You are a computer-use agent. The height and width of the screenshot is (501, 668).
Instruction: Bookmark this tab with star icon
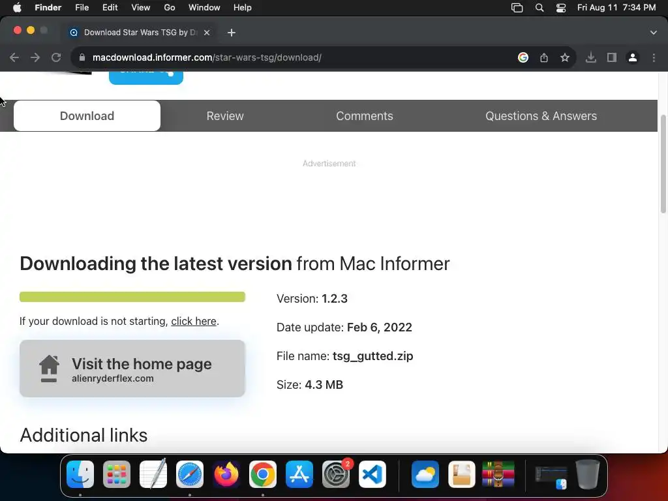[565, 57]
